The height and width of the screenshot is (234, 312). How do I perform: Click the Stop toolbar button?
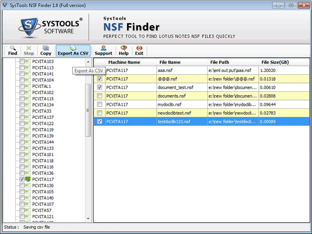click(29, 50)
